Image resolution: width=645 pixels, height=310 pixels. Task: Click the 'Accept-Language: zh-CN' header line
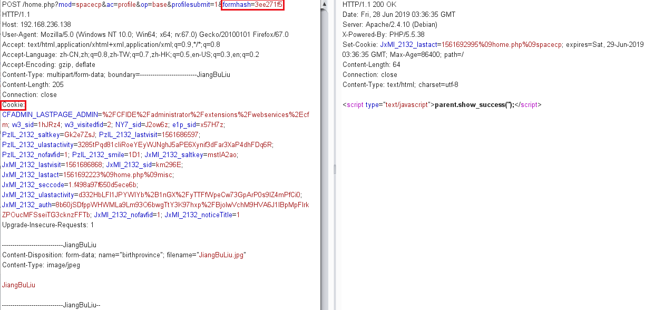tap(131, 54)
